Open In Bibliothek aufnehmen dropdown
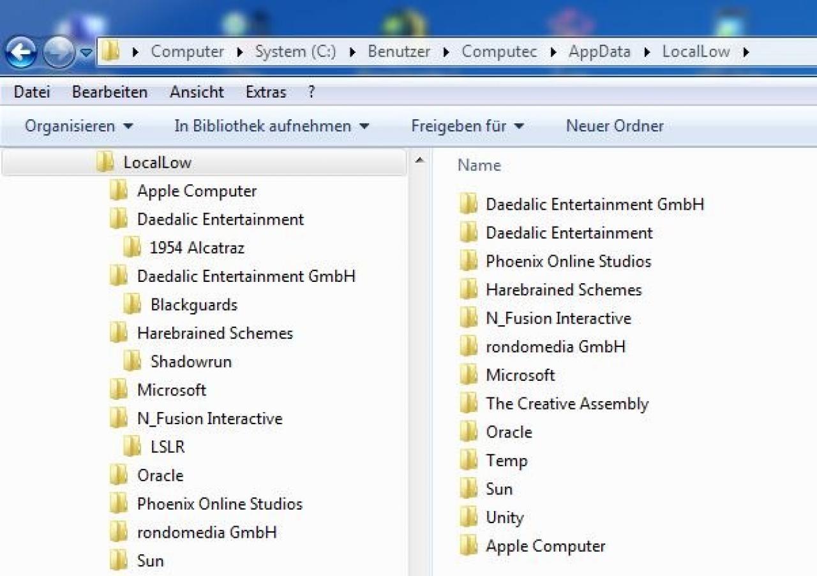 coord(272,126)
